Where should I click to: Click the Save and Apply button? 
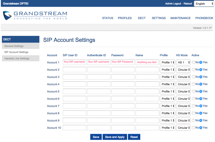115,137
